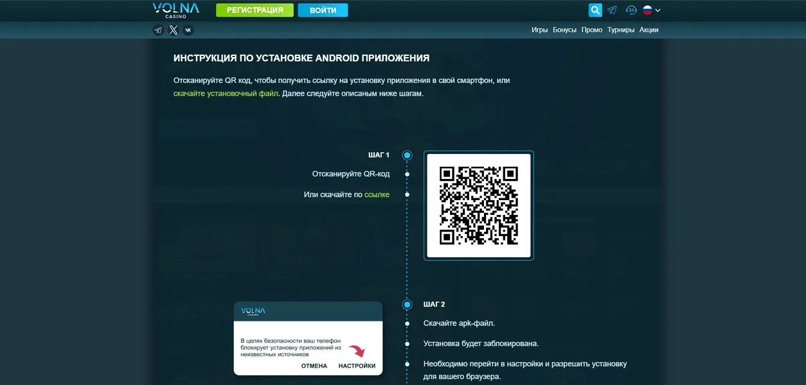
Task: Go to the Игры menu item
Action: pyautogui.click(x=539, y=30)
